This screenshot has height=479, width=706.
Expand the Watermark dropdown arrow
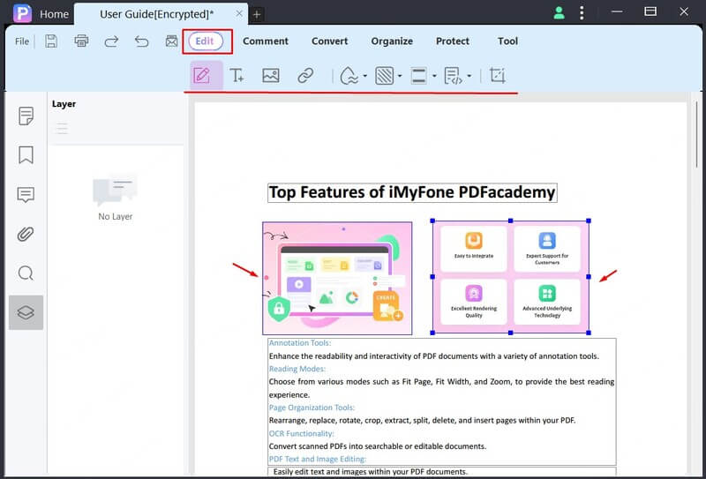pos(364,76)
